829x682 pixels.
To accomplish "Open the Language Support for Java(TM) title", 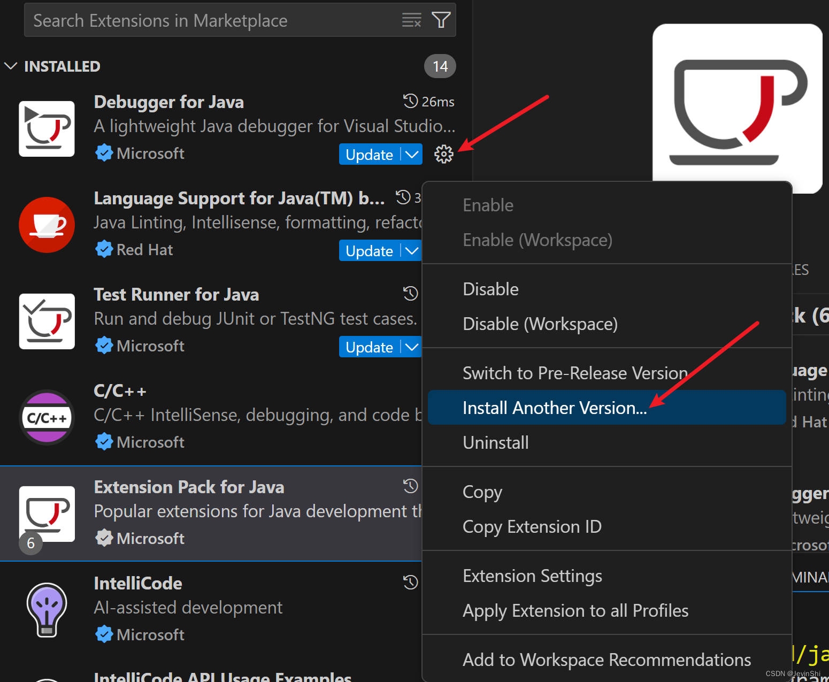I will pyautogui.click(x=239, y=198).
